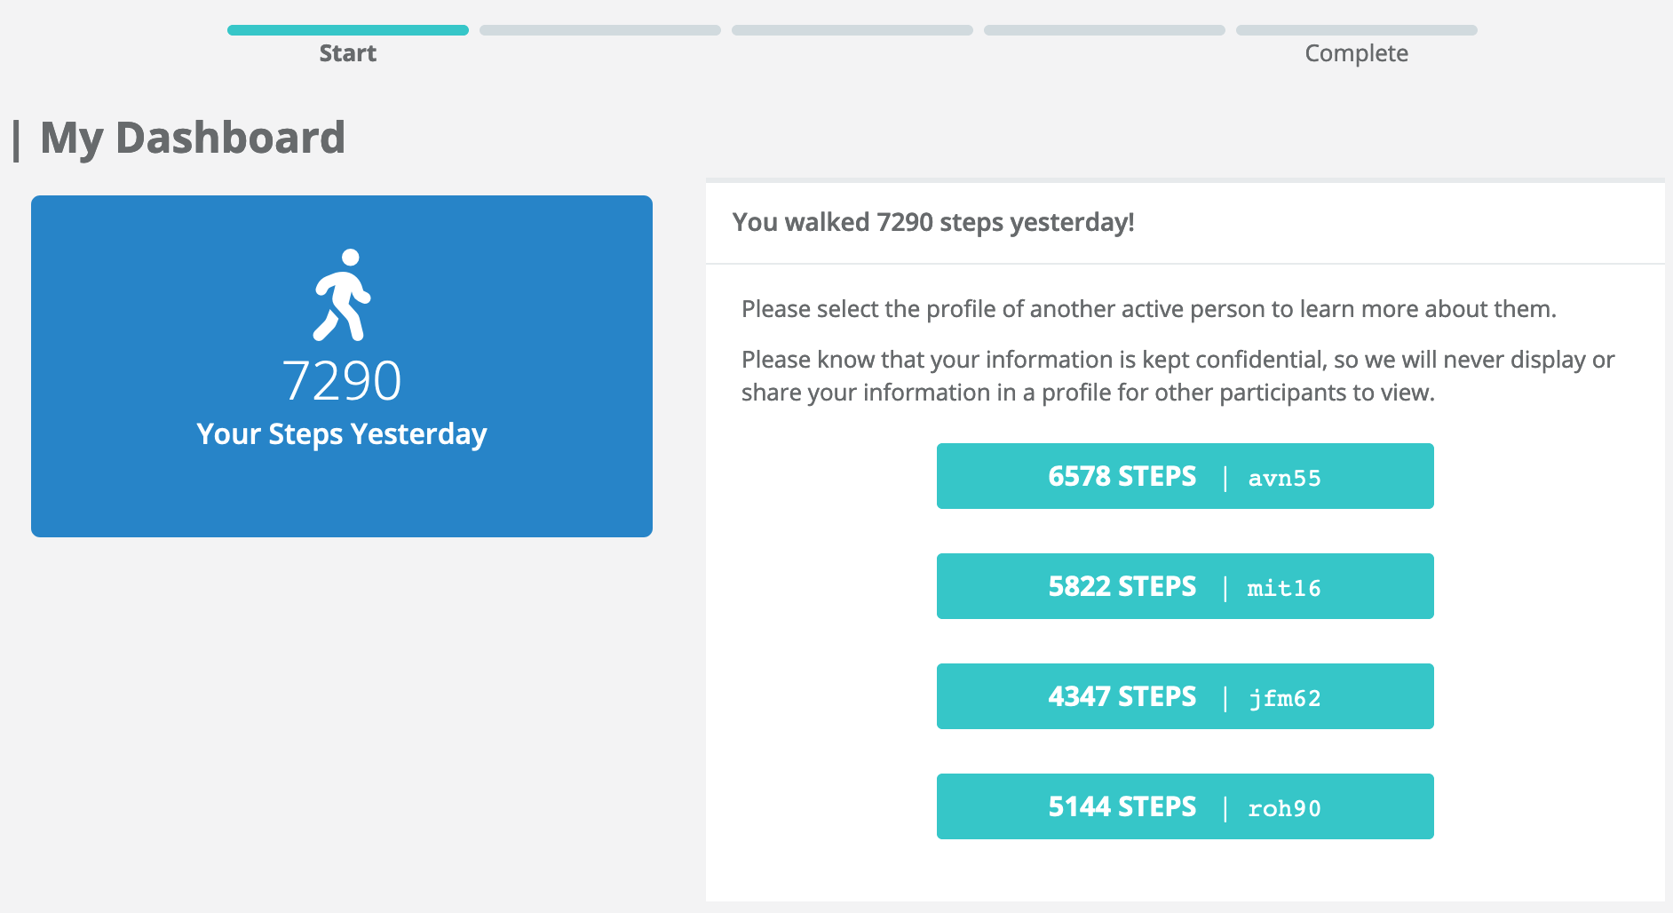
Task: Click the Start step label
Action: (x=347, y=53)
